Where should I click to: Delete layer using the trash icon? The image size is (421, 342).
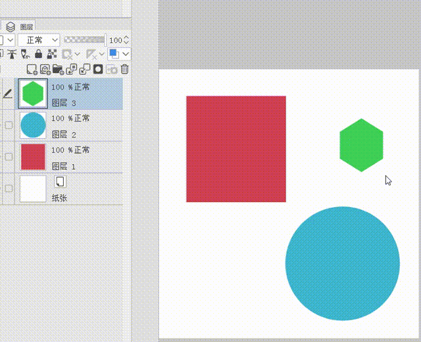click(x=125, y=69)
